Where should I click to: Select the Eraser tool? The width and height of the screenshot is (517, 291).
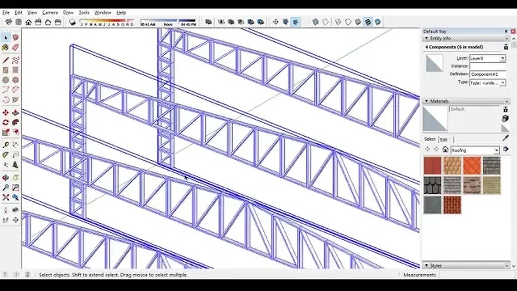(15, 48)
